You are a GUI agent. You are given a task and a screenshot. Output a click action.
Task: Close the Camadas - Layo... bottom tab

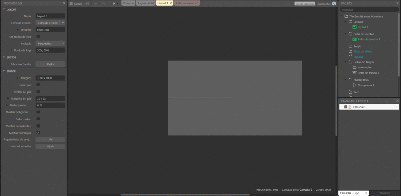tap(366, 193)
